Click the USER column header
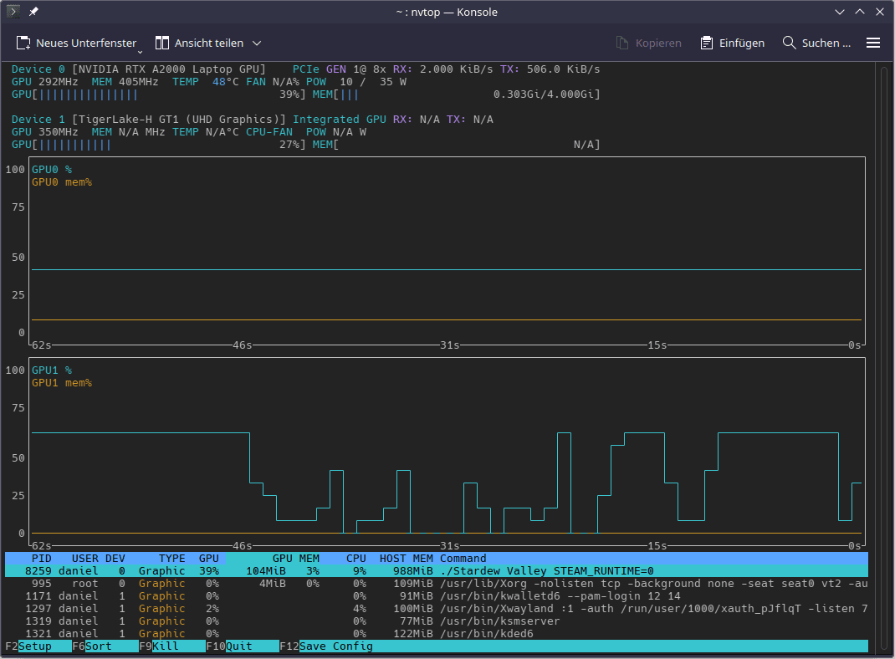The image size is (895, 659). [85, 558]
